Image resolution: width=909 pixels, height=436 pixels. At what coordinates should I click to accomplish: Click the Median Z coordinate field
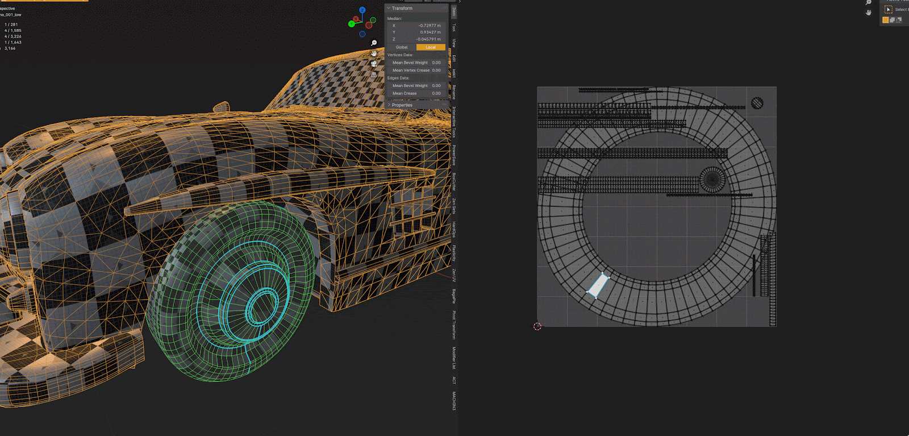point(416,39)
